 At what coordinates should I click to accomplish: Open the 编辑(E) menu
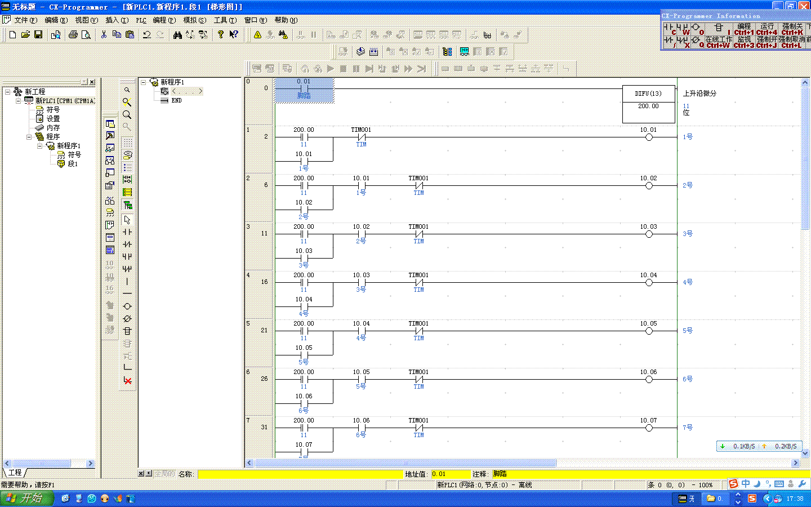tap(56, 20)
